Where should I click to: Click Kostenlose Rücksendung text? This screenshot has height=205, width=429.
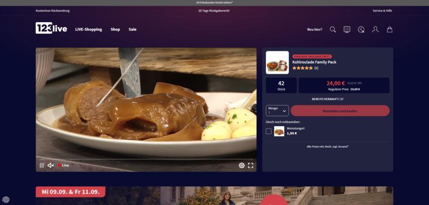point(52,11)
